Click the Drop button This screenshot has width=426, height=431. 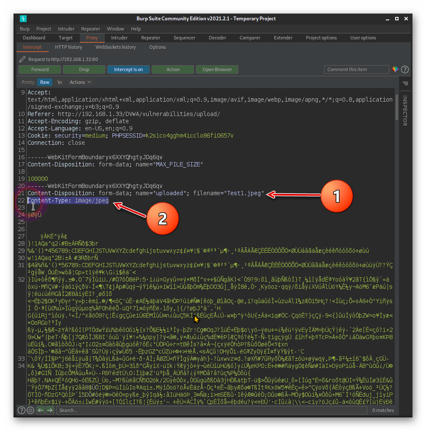tap(84, 69)
